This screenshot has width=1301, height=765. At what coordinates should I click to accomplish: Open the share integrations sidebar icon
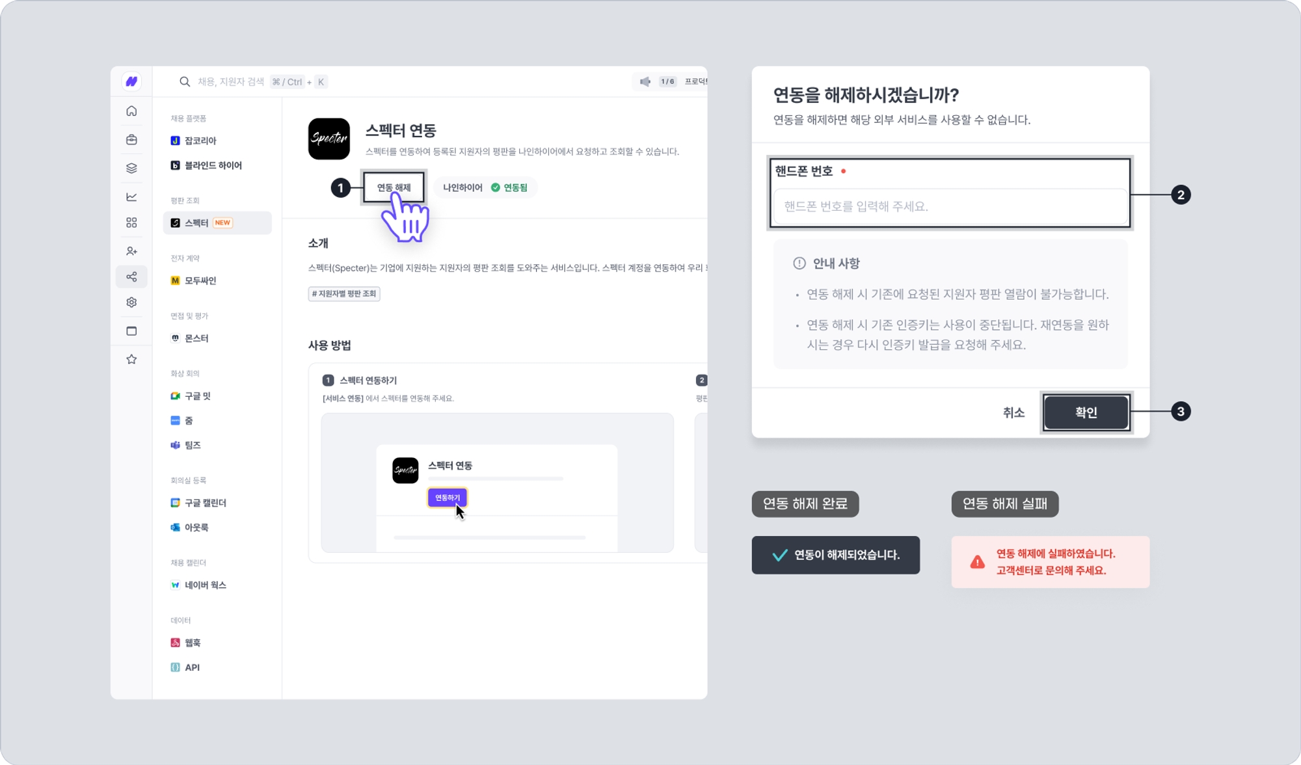131,277
